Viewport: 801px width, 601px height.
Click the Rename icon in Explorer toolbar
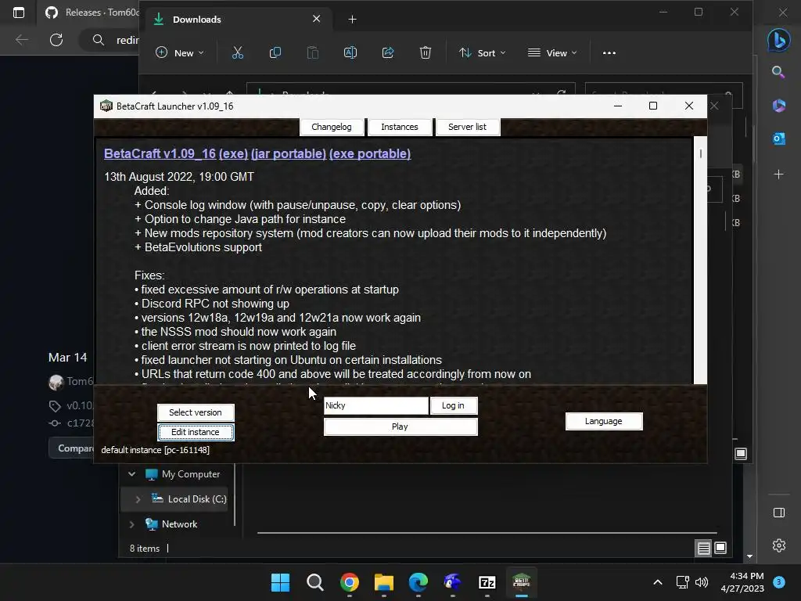pyautogui.click(x=350, y=52)
